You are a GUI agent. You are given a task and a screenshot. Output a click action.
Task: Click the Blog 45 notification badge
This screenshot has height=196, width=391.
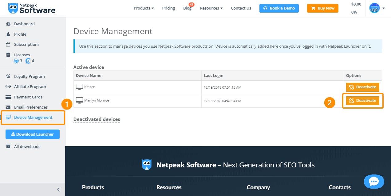pos(191,5)
